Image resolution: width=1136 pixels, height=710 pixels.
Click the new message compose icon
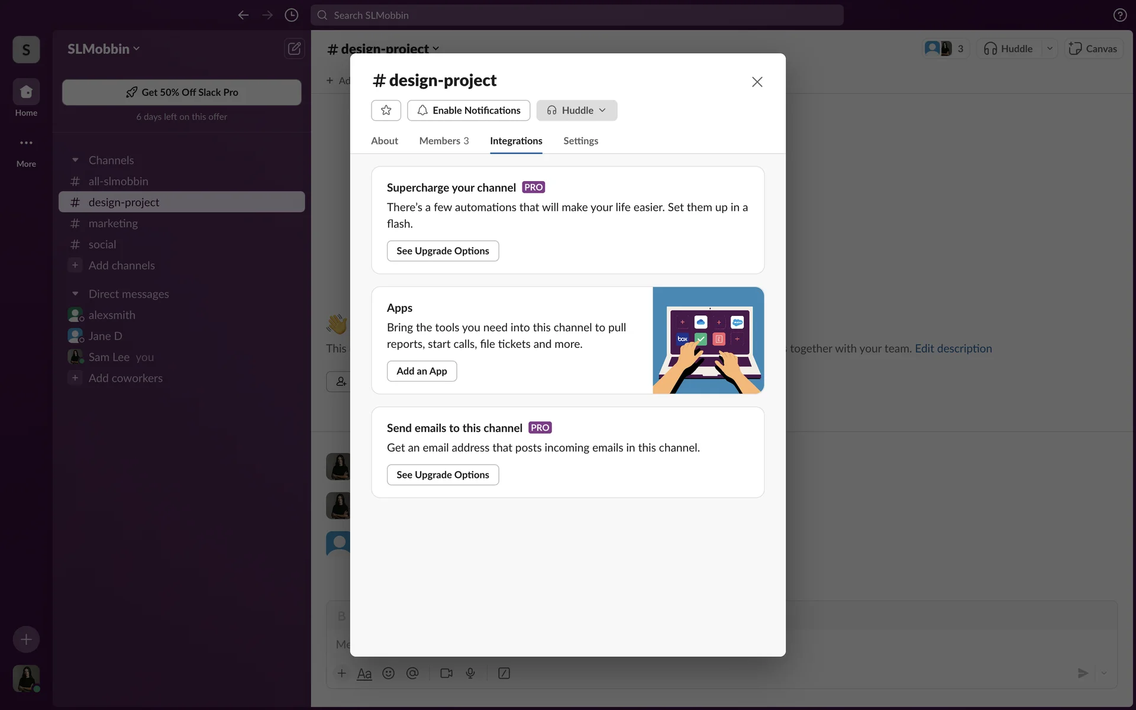click(x=294, y=49)
